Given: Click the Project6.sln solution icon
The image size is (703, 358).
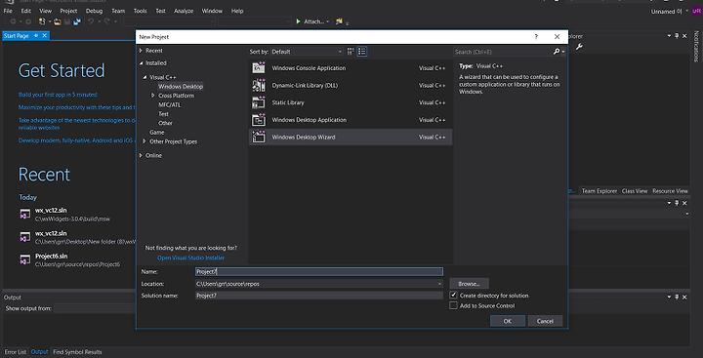Looking at the screenshot, I should click(x=24, y=259).
